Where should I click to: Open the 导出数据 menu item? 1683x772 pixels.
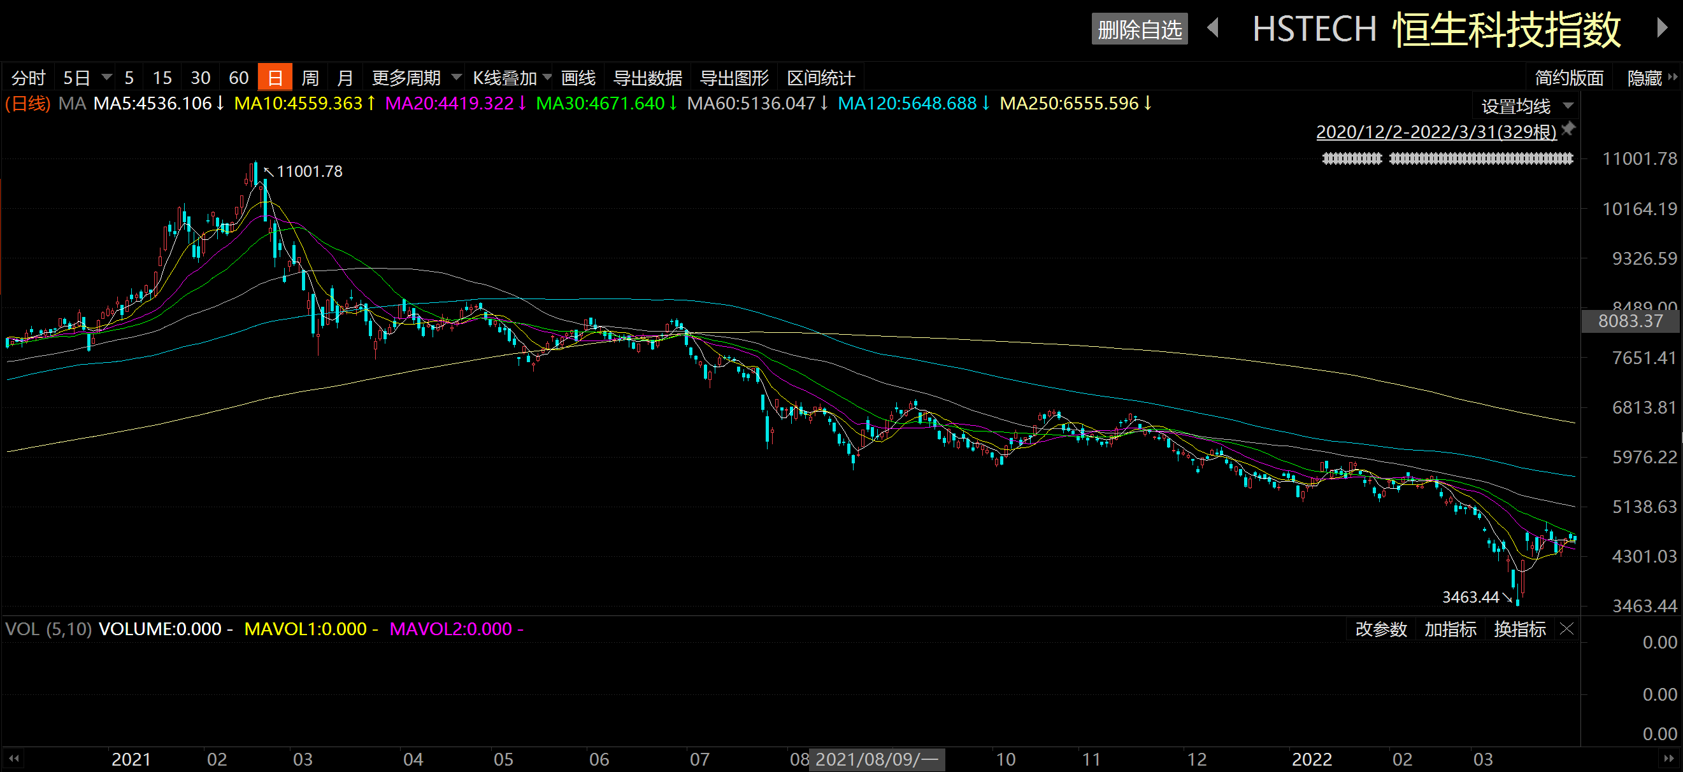coord(647,78)
